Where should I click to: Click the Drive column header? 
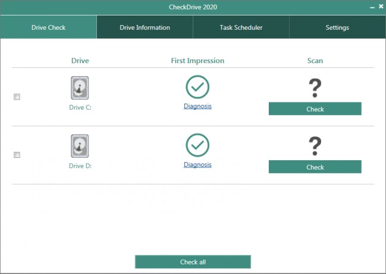tap(80, 61)
